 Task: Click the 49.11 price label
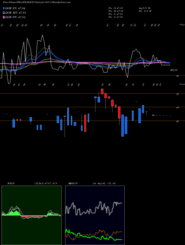(174, 70)
